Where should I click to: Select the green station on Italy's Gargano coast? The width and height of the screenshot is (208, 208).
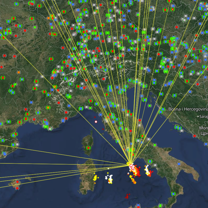click(x=154, y=145)
